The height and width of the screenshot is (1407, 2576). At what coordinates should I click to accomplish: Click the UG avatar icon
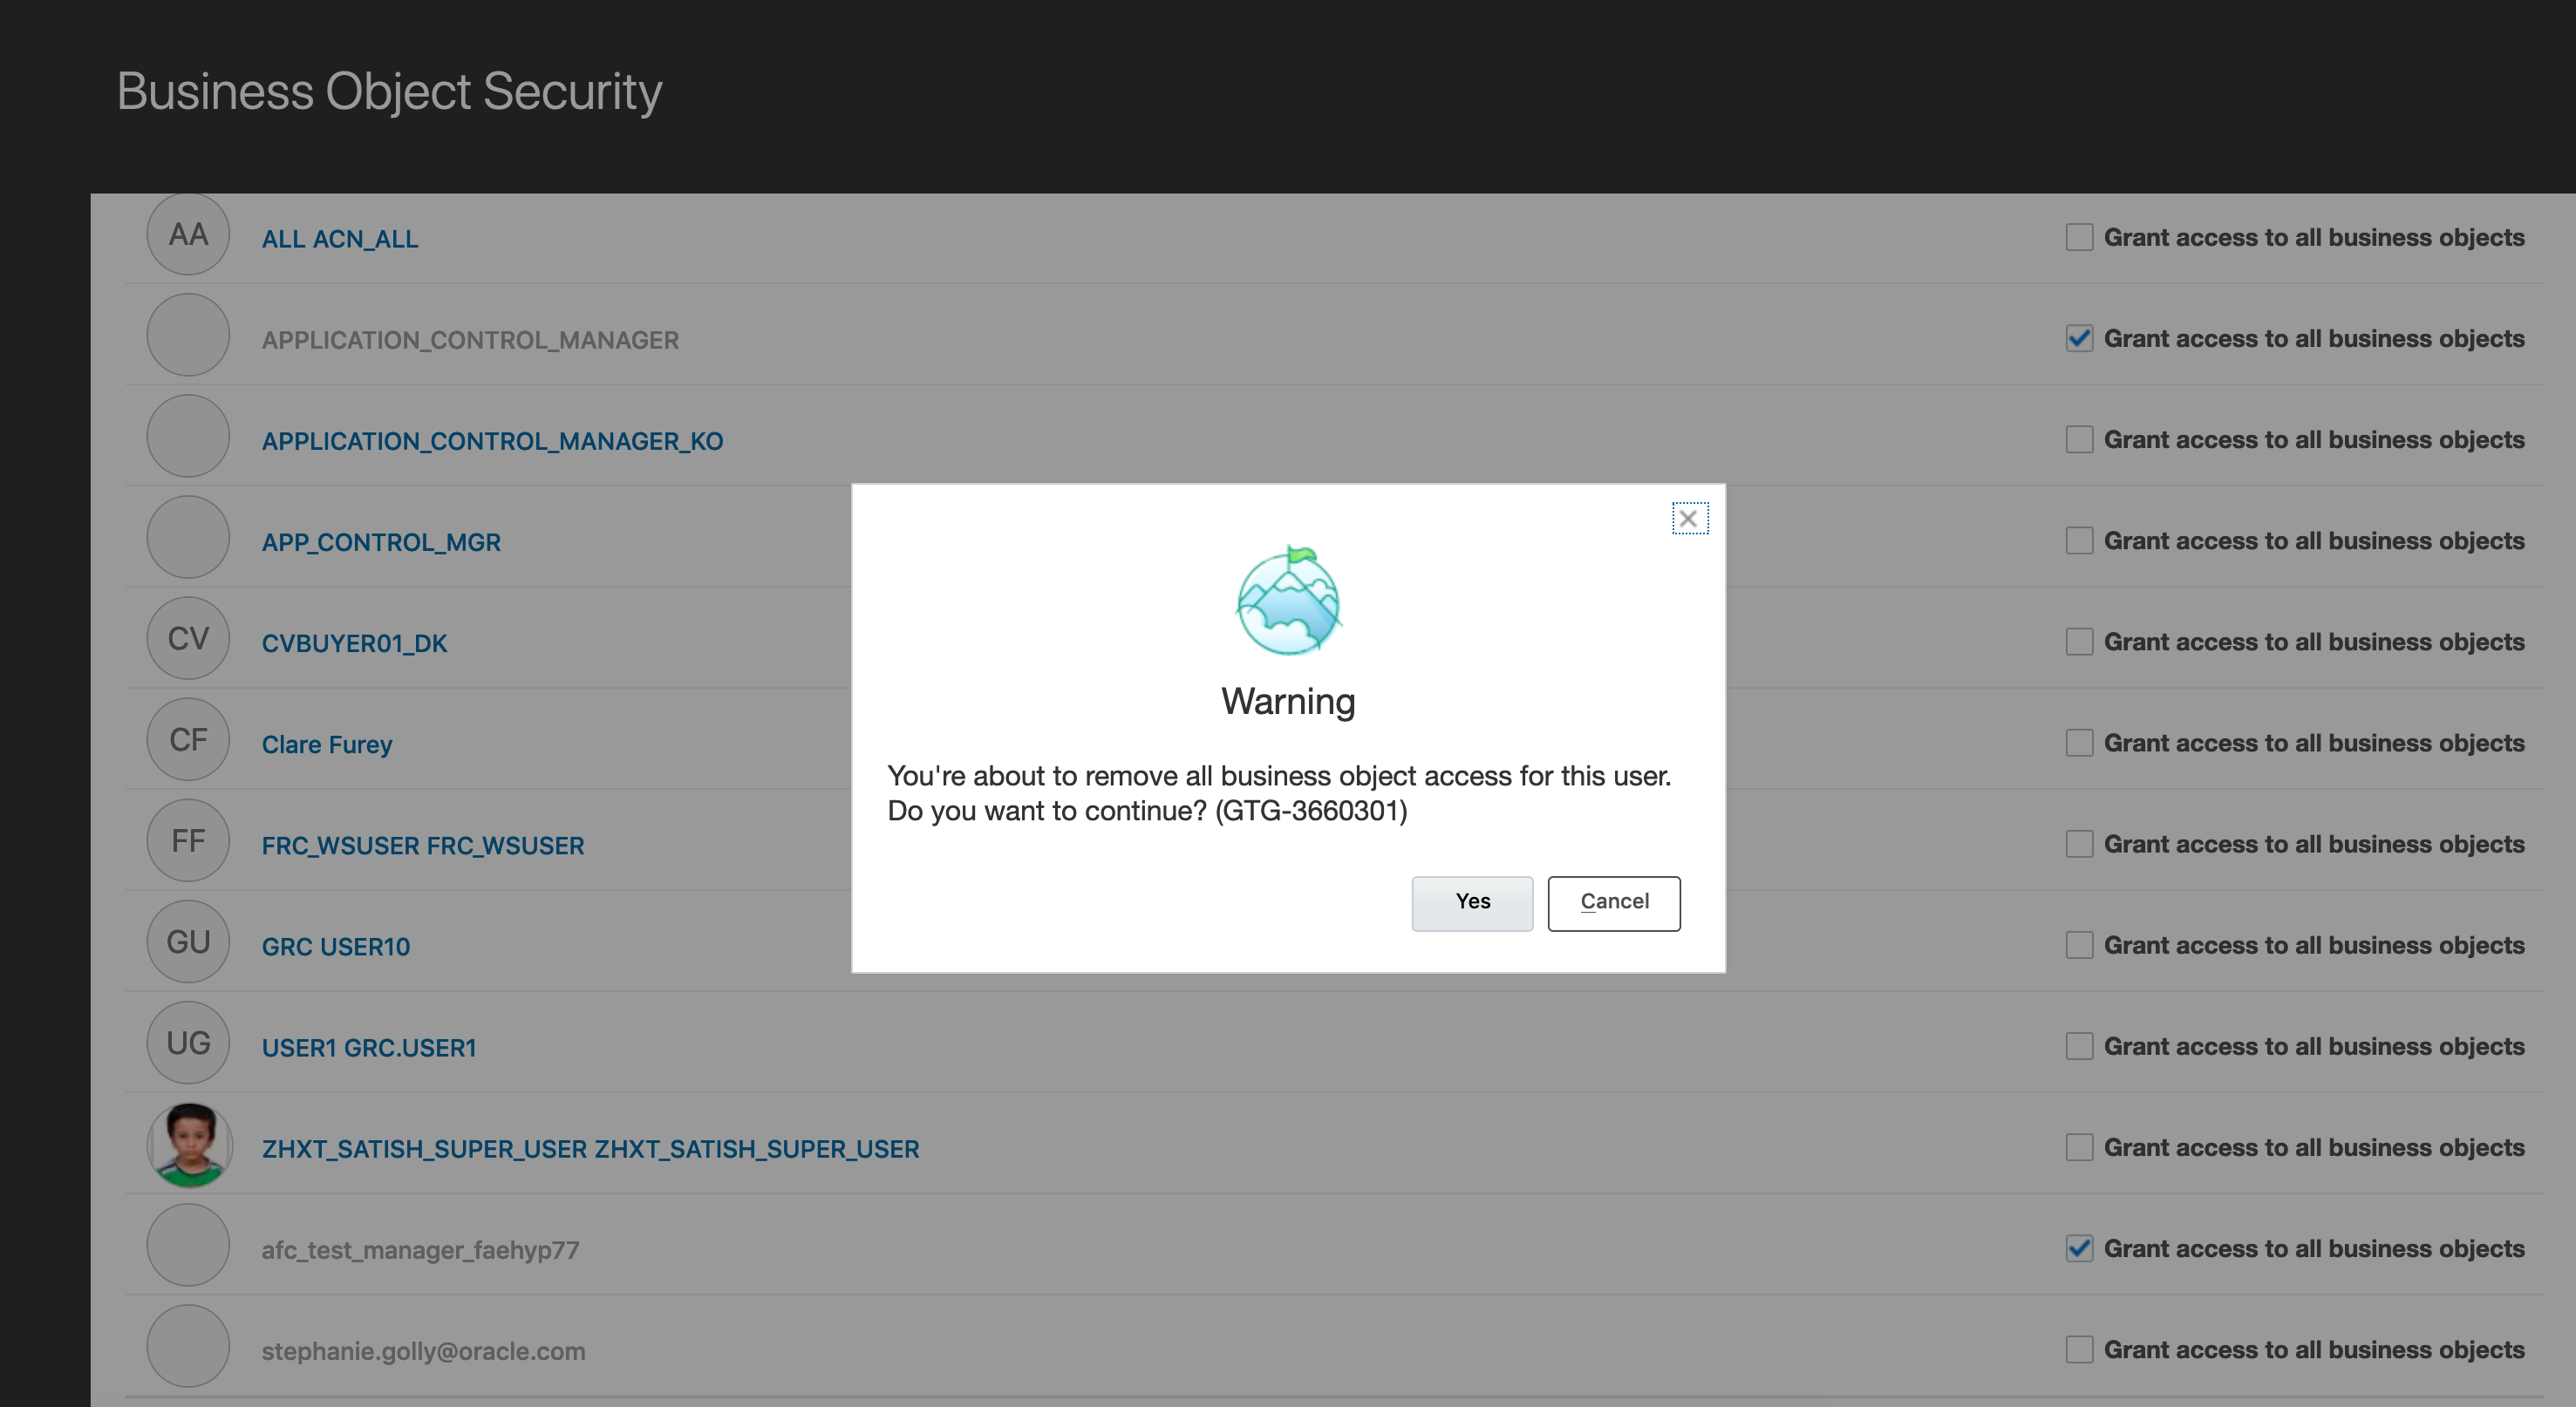coord(188,1042)
